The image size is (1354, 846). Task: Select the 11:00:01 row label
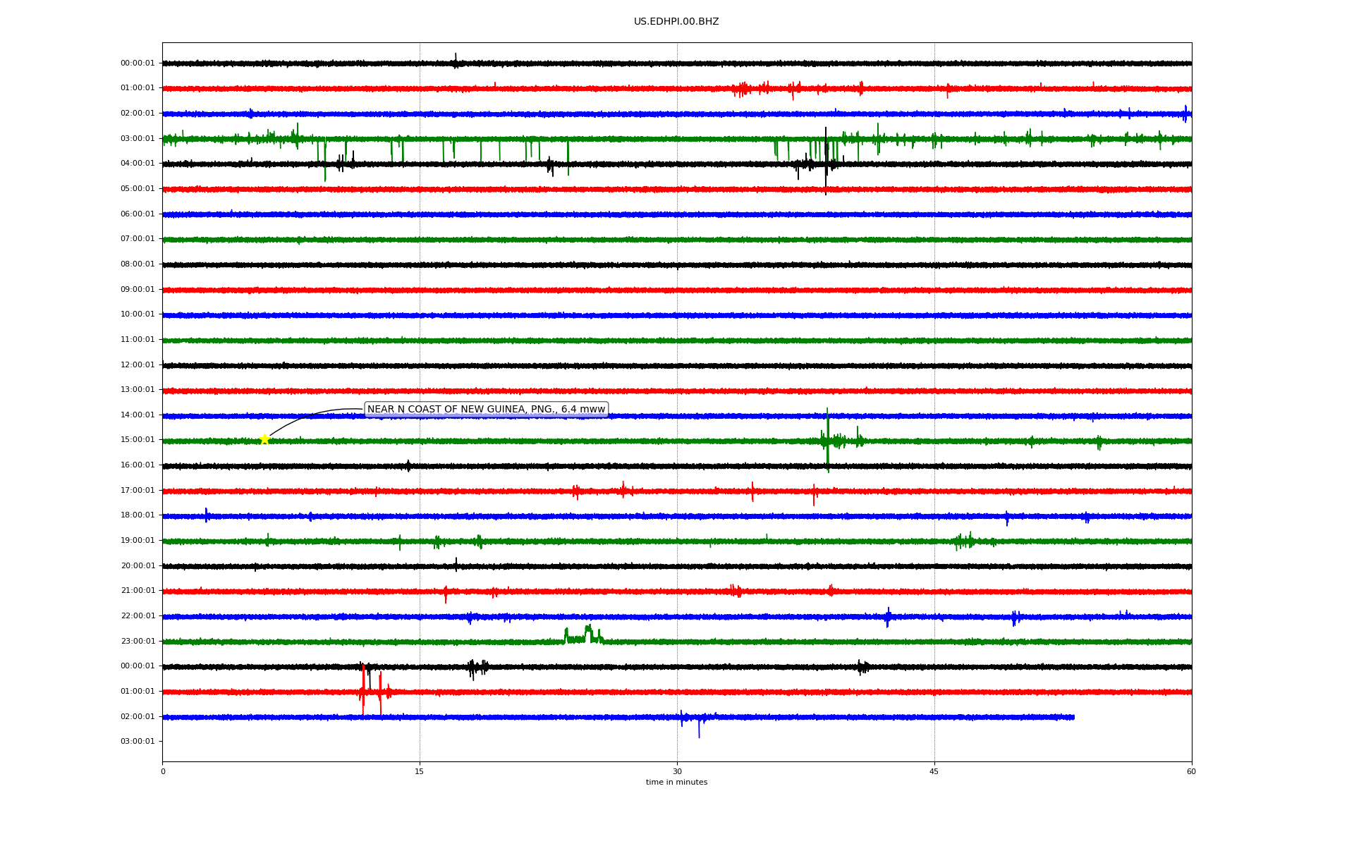pos(138,340)
